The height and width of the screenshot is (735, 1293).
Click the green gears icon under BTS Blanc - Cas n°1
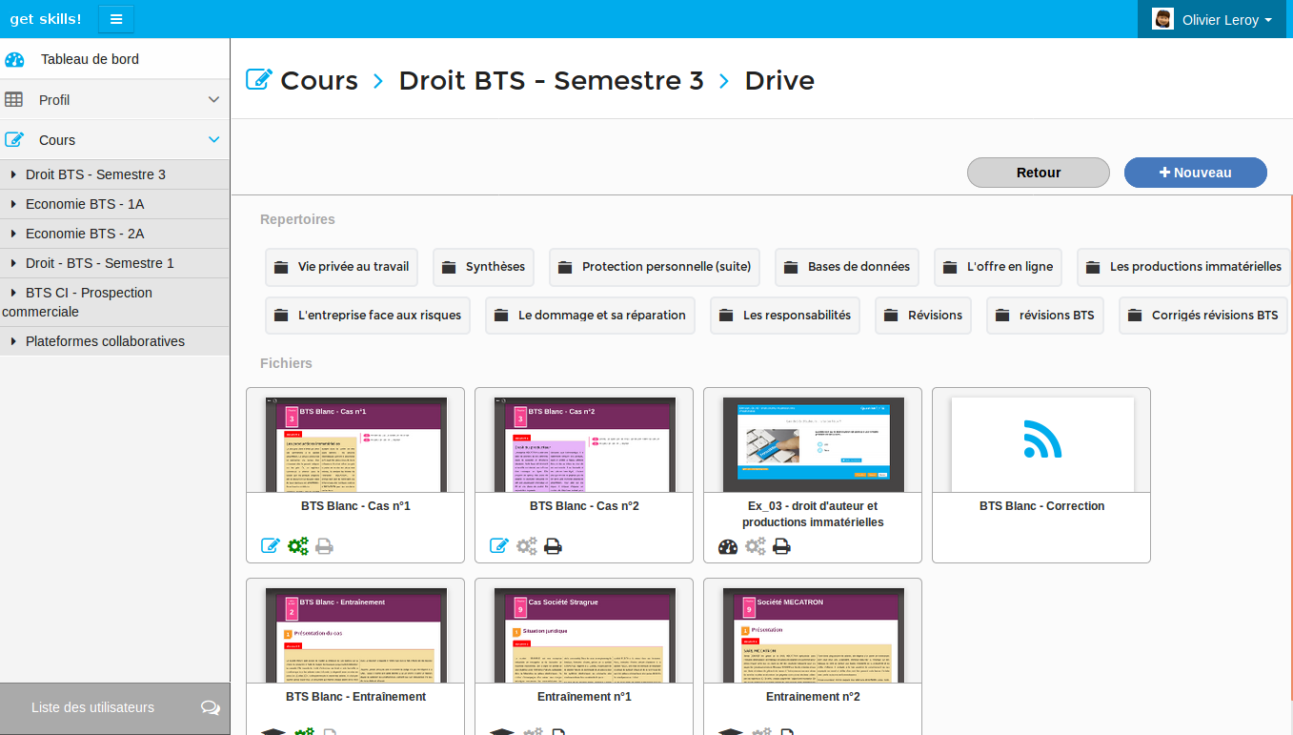298,546
